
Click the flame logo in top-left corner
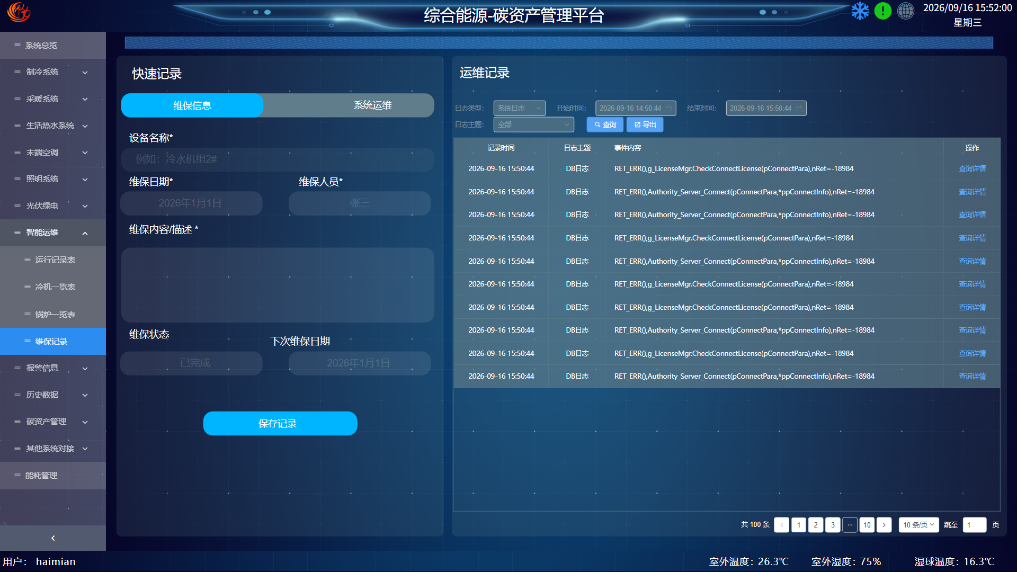19,12
